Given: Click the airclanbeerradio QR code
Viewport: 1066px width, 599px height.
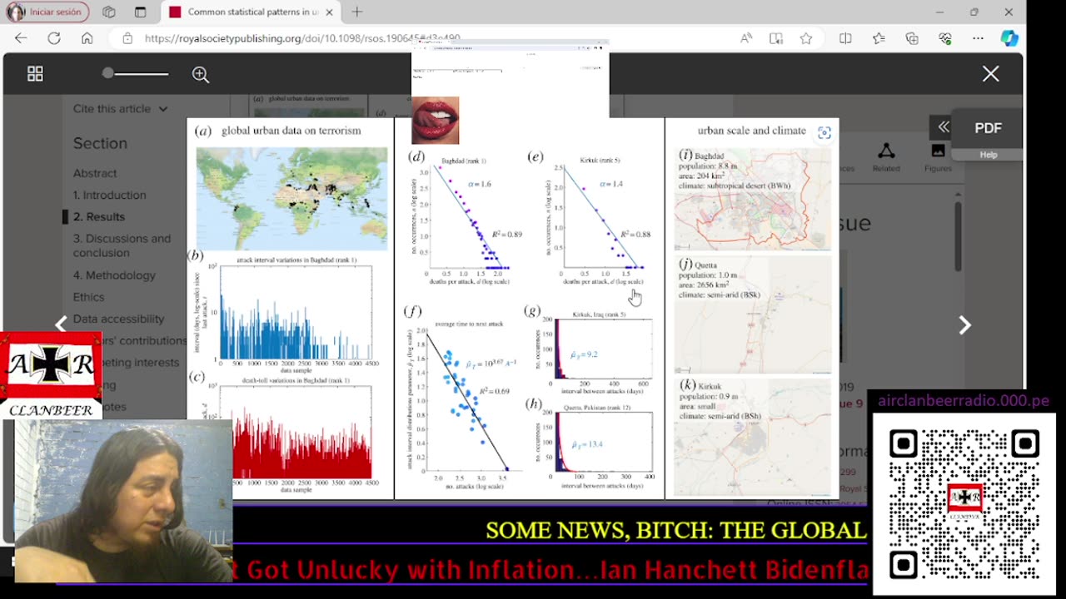Looking at the screenshot, I should click(964, 503).
